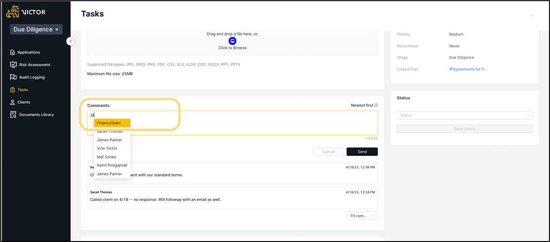Click the Tasks page heading
The height and width of the screenshot is (242, 550).
(92, 14)
